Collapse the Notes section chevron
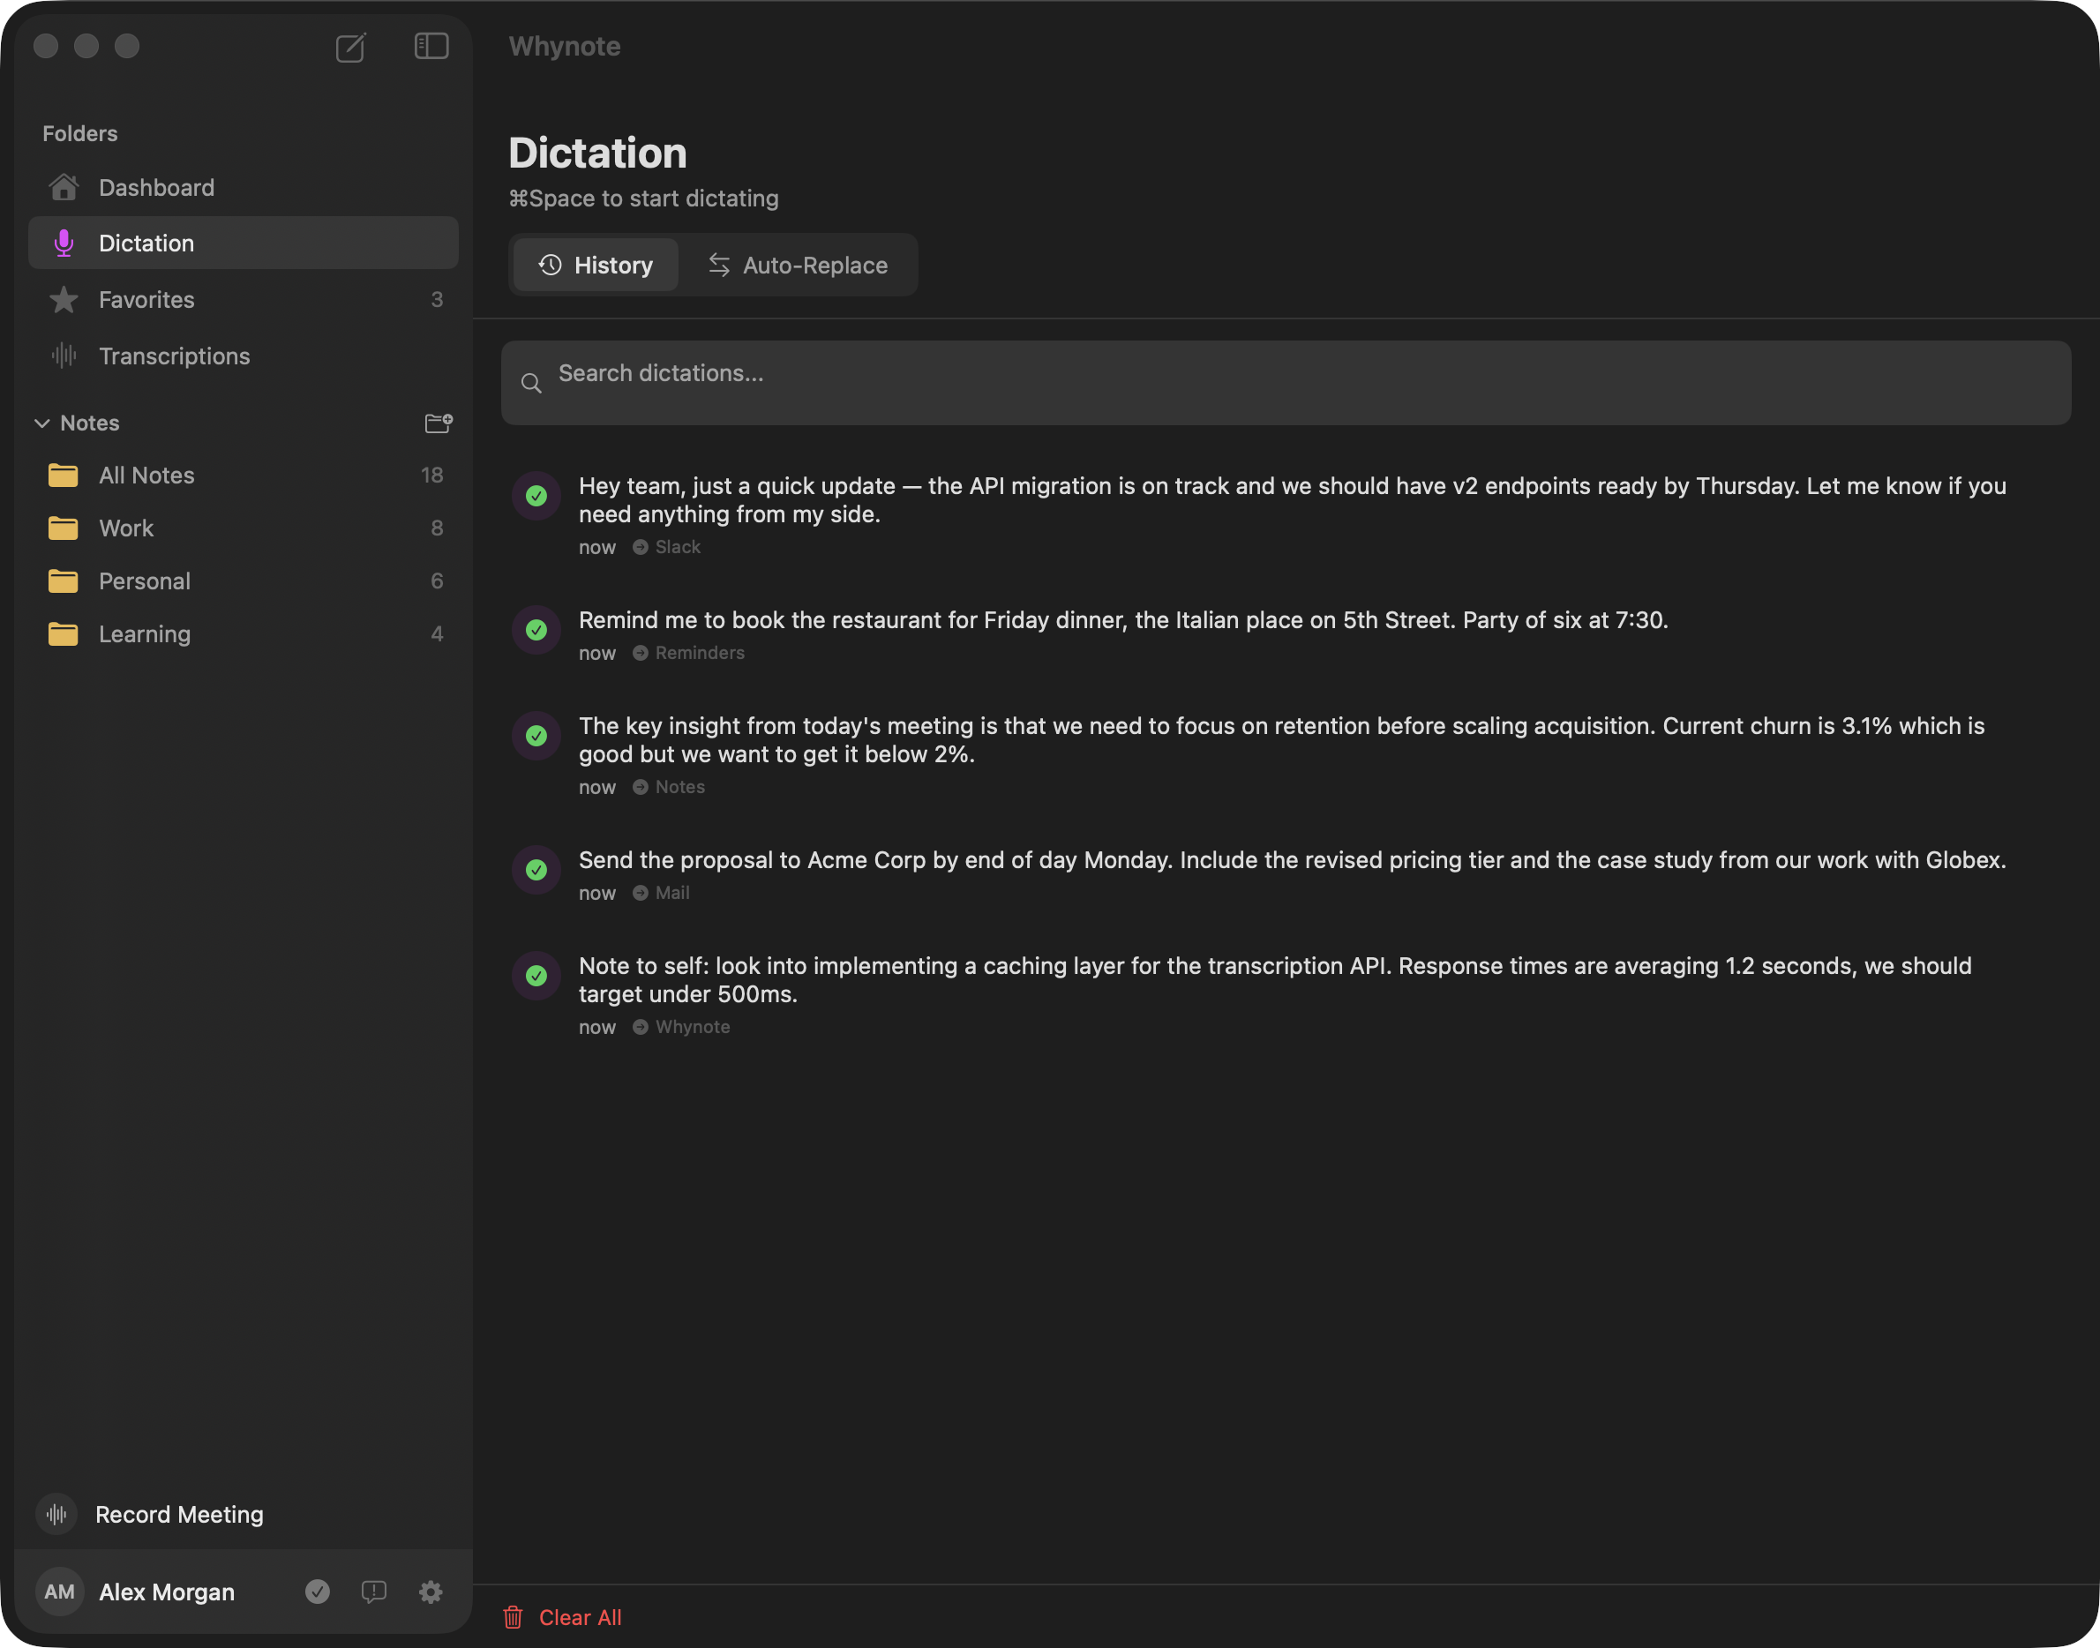 (41, 423)
